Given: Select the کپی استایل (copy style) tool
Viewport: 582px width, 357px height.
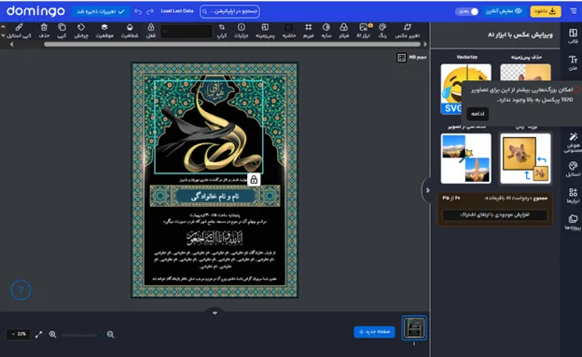Looking at the screenshot, I should (x=19, y=31).
